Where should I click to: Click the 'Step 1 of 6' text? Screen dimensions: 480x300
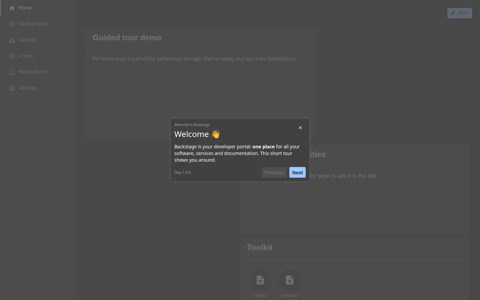click(183, 172)
